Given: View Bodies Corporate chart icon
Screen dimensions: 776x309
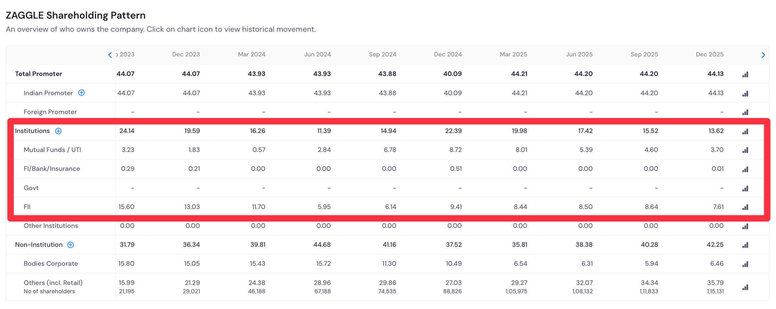Looking at the screenshot, I should click(x=745, y=264).
